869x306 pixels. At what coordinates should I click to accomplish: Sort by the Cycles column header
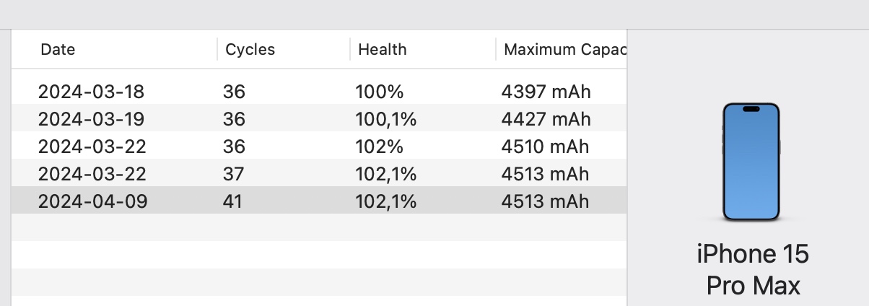click(x=250, y=50)
